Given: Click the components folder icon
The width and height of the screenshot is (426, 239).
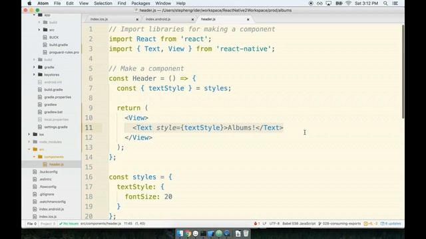Looking at the screenshot, I should (x=40, y=157).
